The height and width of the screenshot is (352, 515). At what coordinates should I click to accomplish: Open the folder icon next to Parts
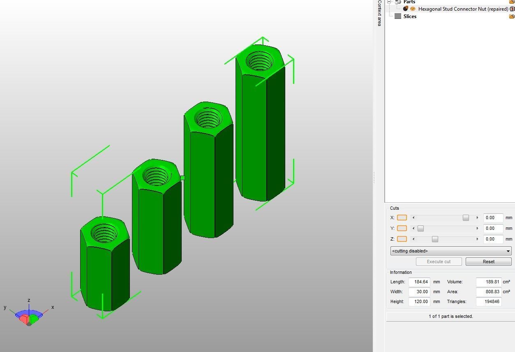click(x=511, y=2)
